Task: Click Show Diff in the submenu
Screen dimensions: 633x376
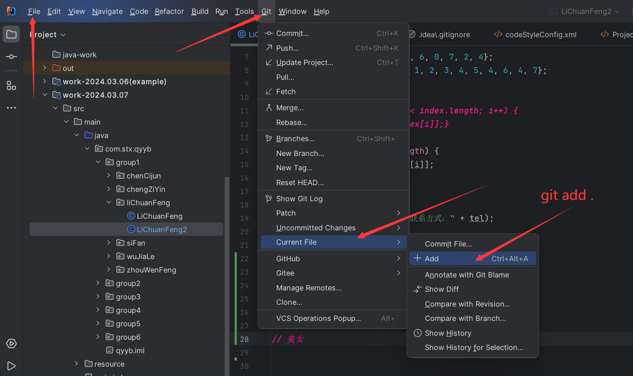Action: pyautogui.click(x=472, y=289)
